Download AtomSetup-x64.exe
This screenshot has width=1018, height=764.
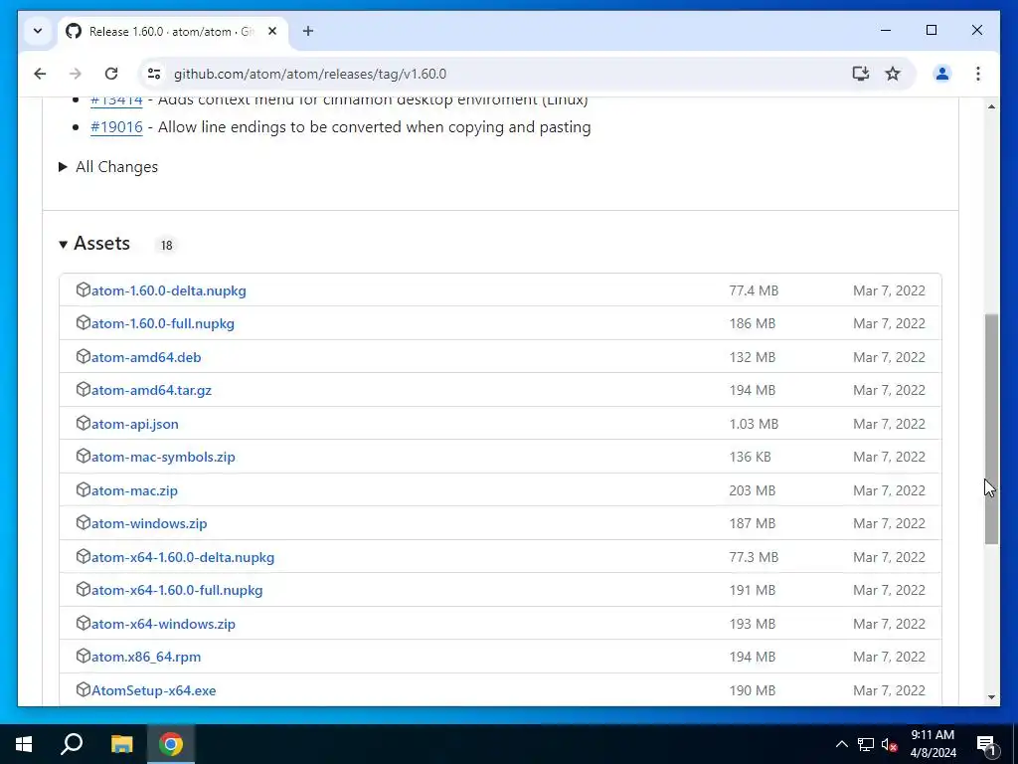pos(154,690)
